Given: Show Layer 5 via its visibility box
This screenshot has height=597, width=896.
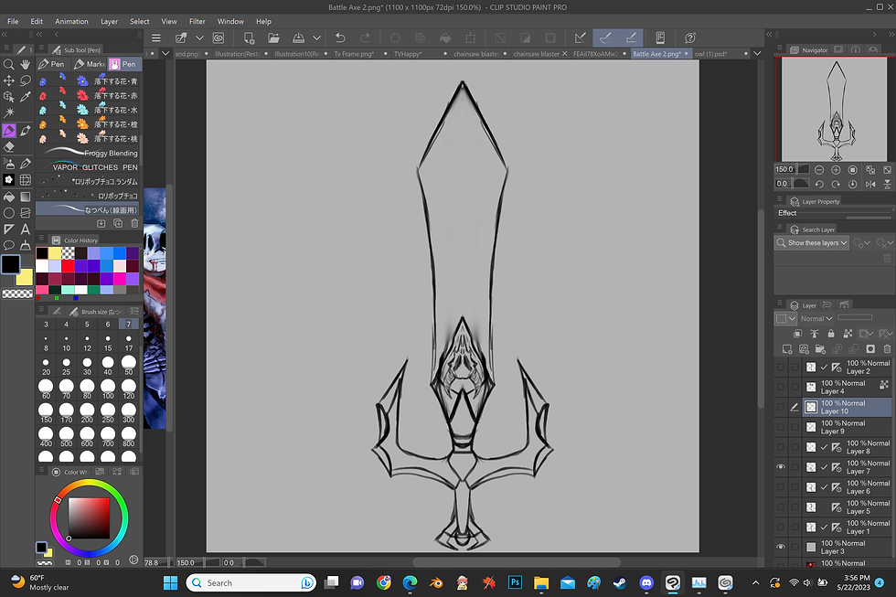Looking at the screenshot, I should coord(781,506).
